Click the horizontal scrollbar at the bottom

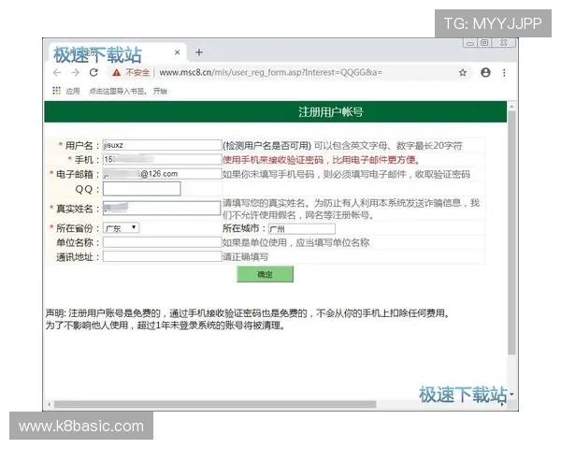(215, 405)
